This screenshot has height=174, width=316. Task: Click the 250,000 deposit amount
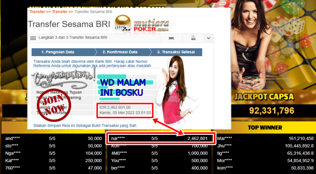point(94,161)
